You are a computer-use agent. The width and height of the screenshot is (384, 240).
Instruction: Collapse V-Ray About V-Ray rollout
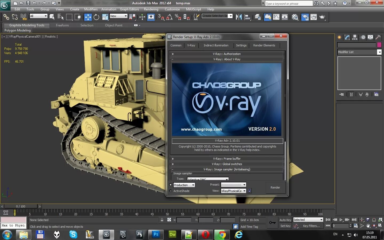click(227, 59)
